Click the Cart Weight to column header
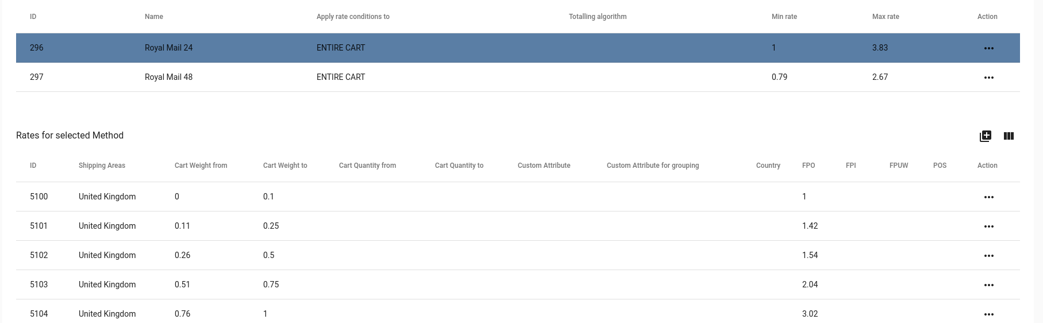 coord(285,166)
